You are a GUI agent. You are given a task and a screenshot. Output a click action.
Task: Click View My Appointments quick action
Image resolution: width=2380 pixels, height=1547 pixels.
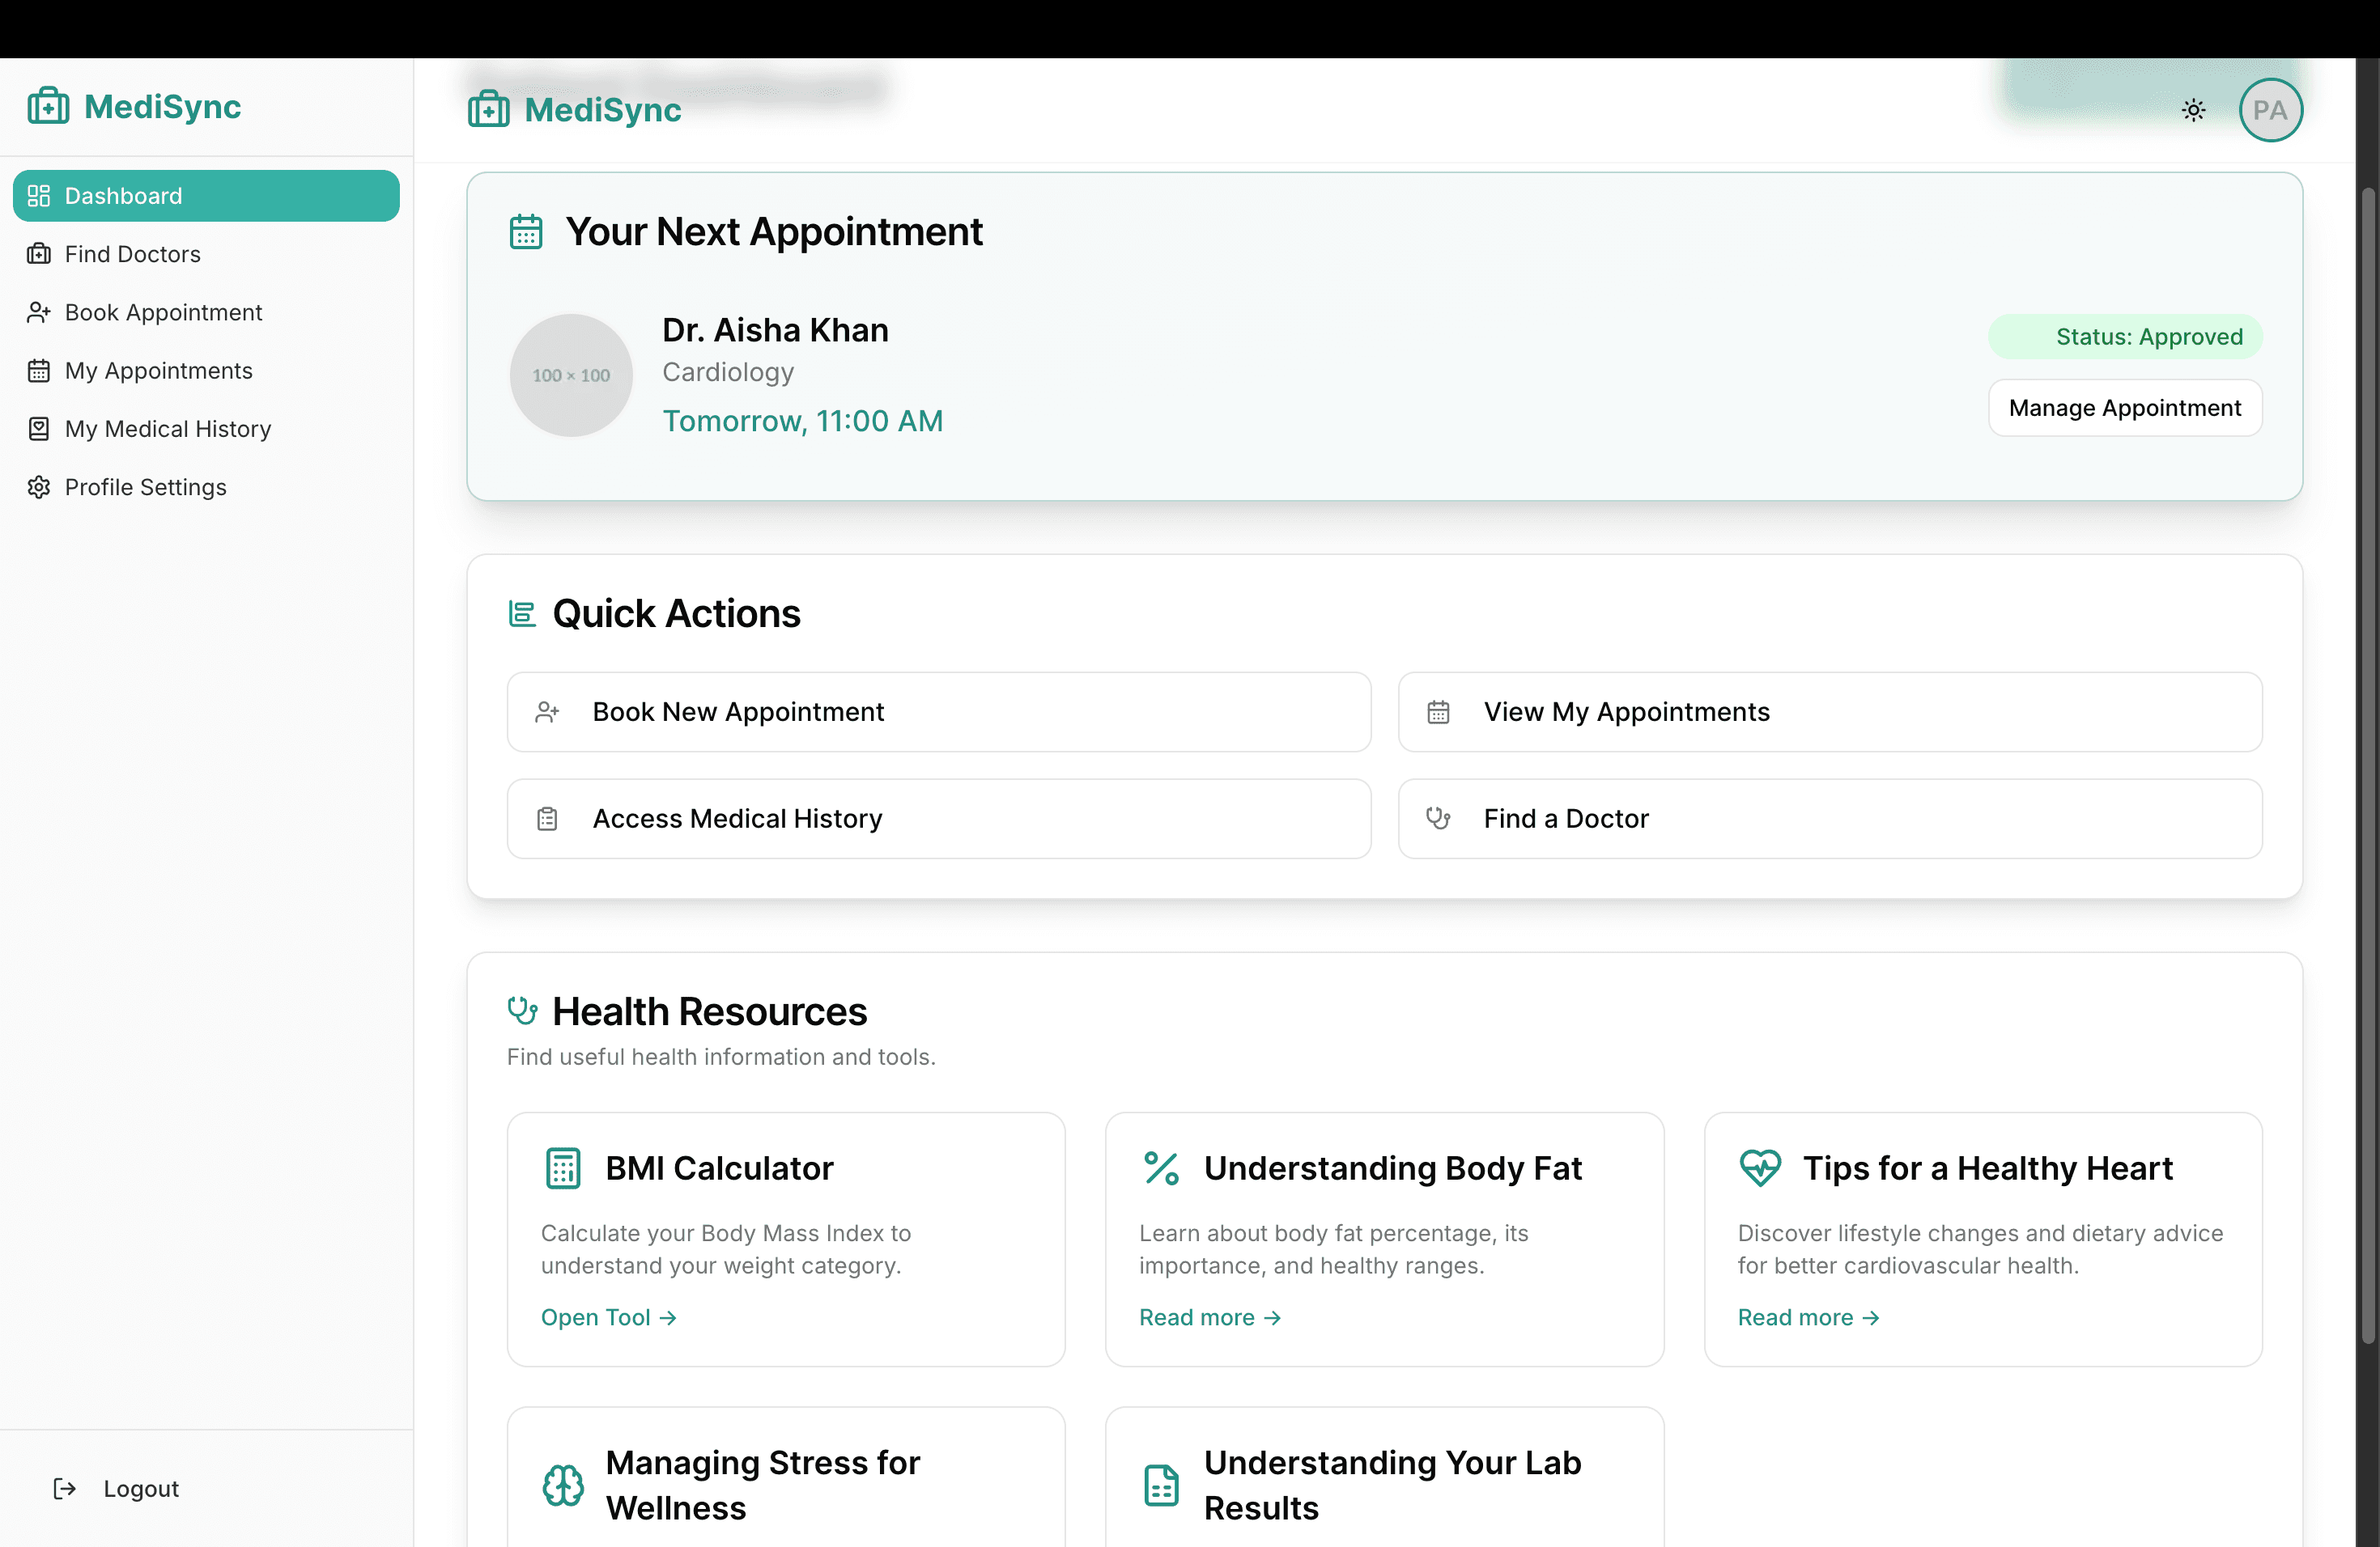pyautogui.click(x=1830, y=711)
